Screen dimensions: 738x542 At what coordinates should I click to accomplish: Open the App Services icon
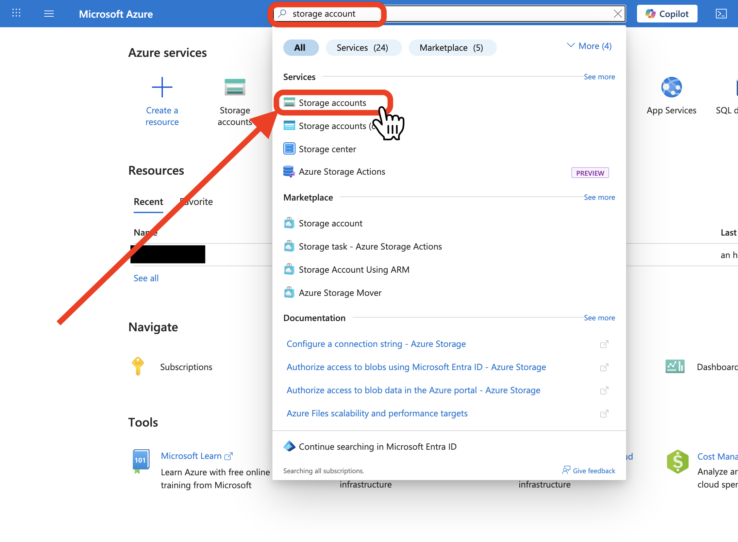671,88
